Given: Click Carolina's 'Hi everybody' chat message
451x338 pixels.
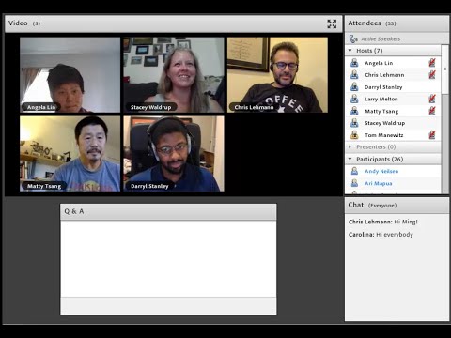Looking at the screenshot, I should point(381,235).
